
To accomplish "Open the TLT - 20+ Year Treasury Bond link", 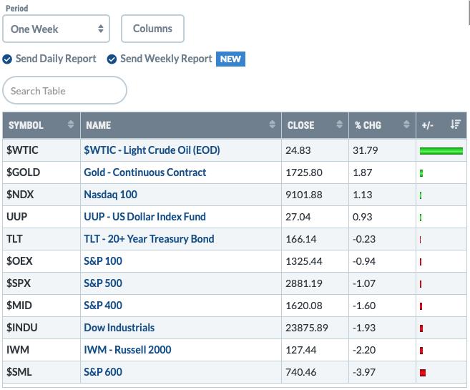I will click(x=149, y=239).
